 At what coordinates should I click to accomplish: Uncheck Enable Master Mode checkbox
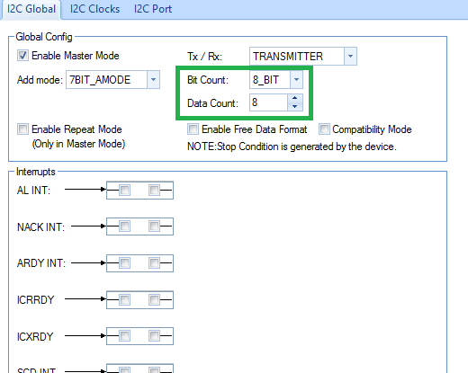22,56
